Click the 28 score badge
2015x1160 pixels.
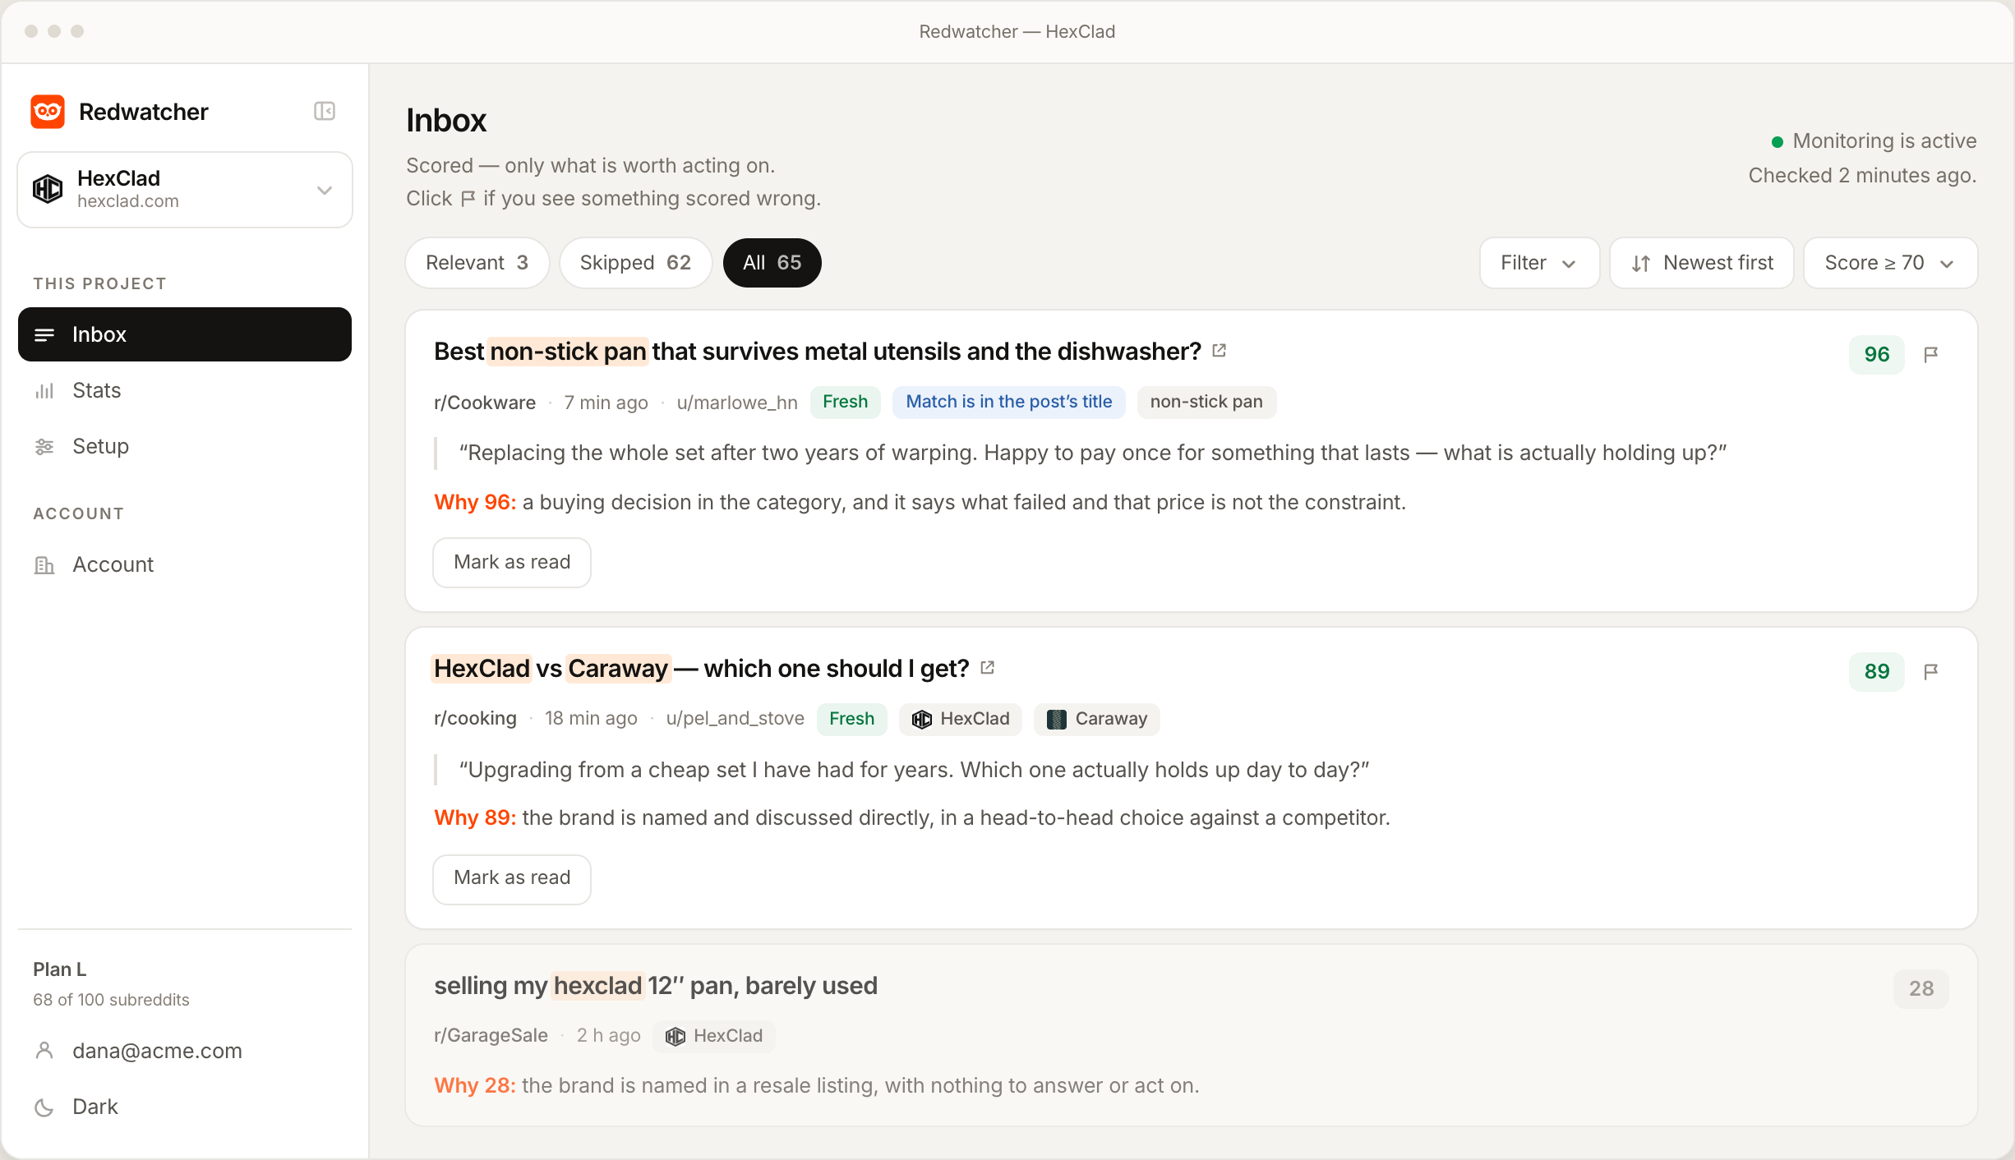click(1921, 988)
